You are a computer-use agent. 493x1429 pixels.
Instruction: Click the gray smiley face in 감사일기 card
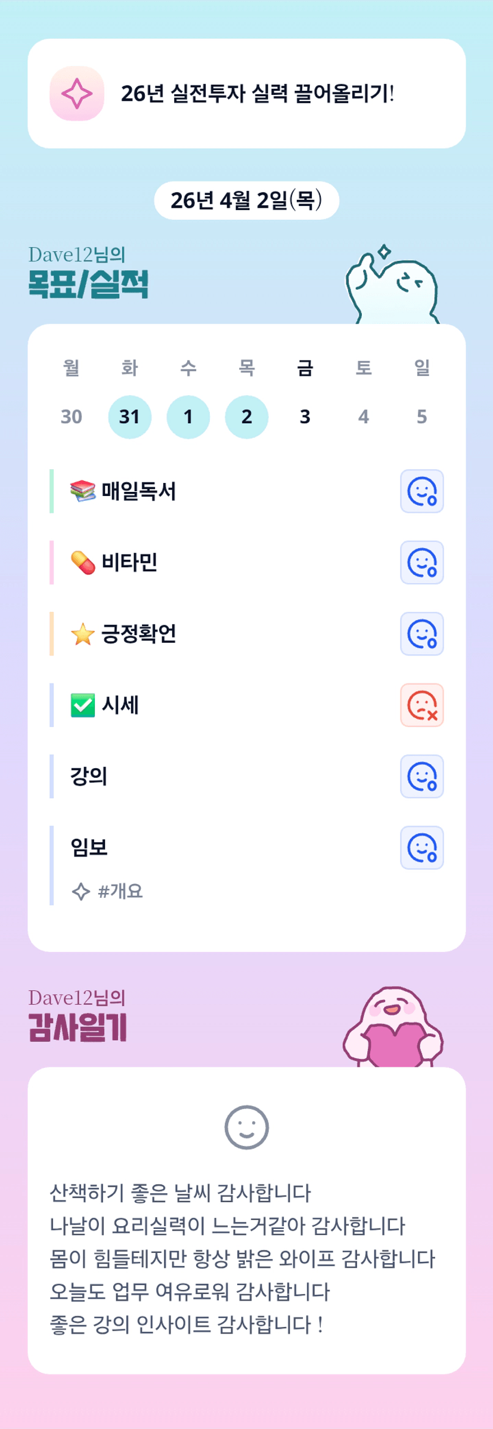246,1127
